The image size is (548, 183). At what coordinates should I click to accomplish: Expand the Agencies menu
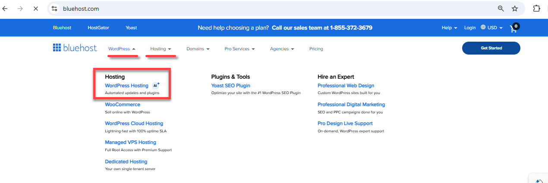tap(282, 49)
